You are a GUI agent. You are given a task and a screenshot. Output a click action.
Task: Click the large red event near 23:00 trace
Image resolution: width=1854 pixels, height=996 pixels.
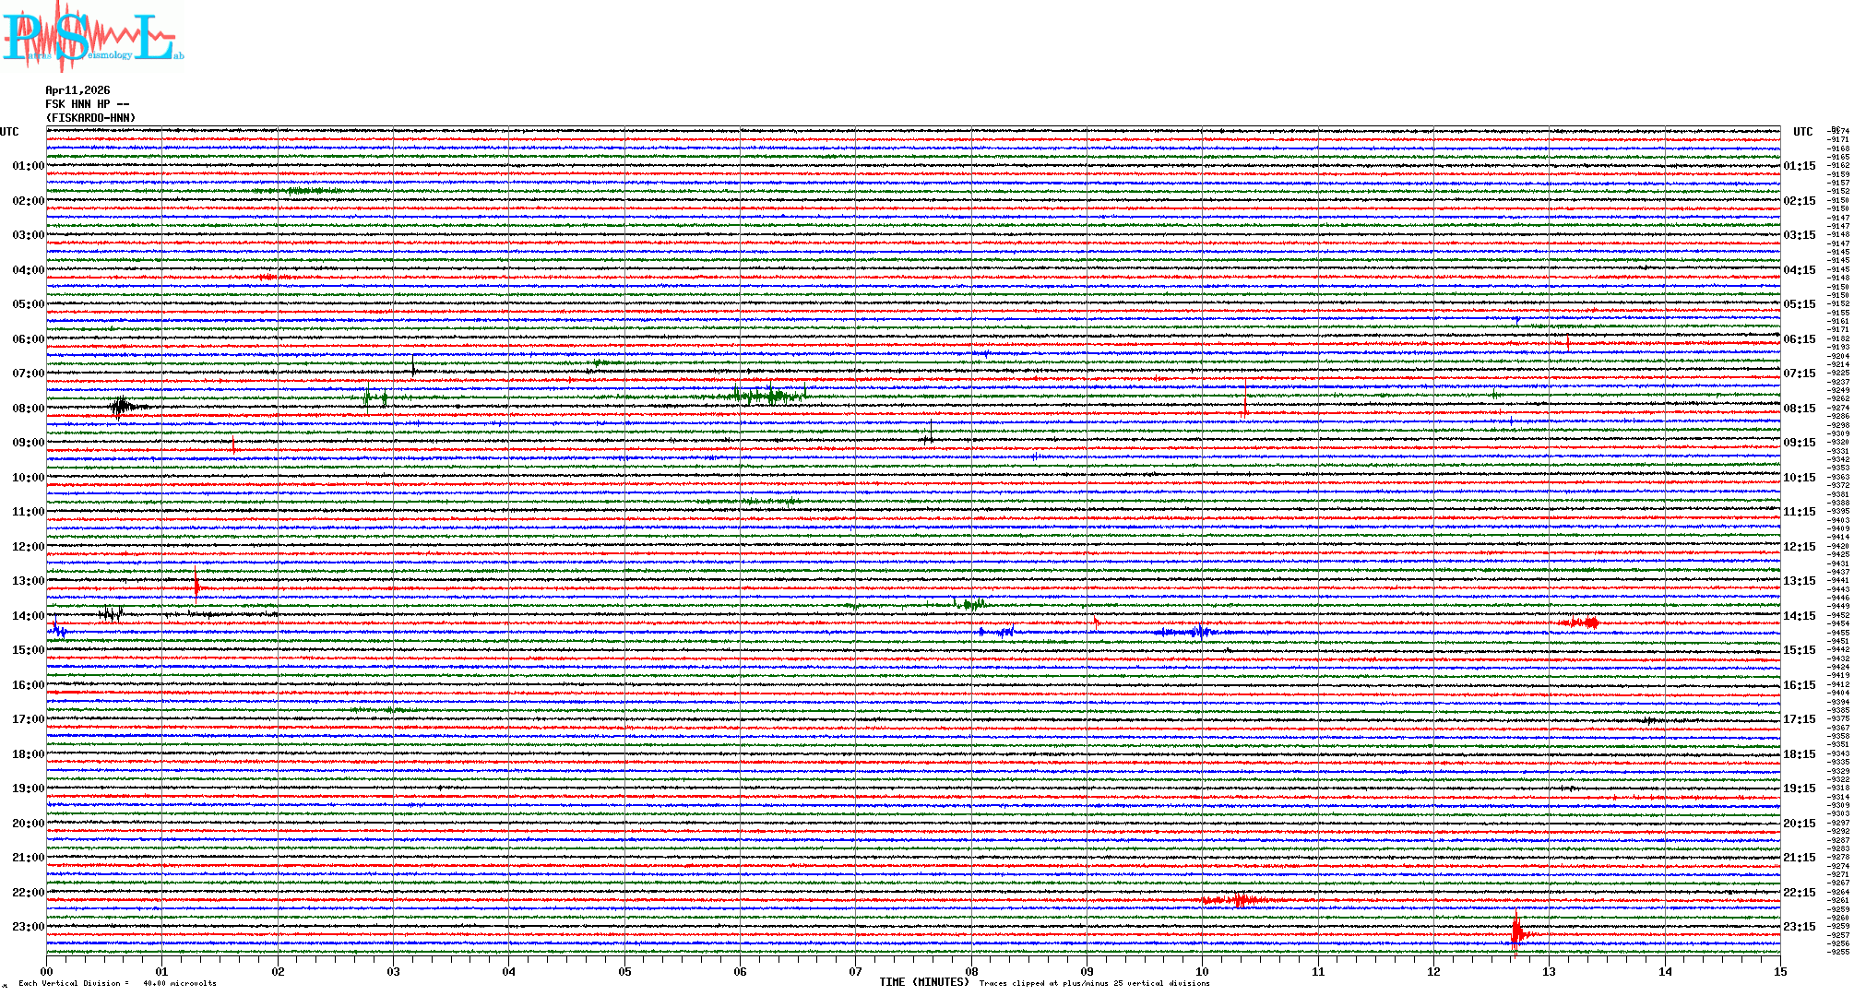[1517, 933]
